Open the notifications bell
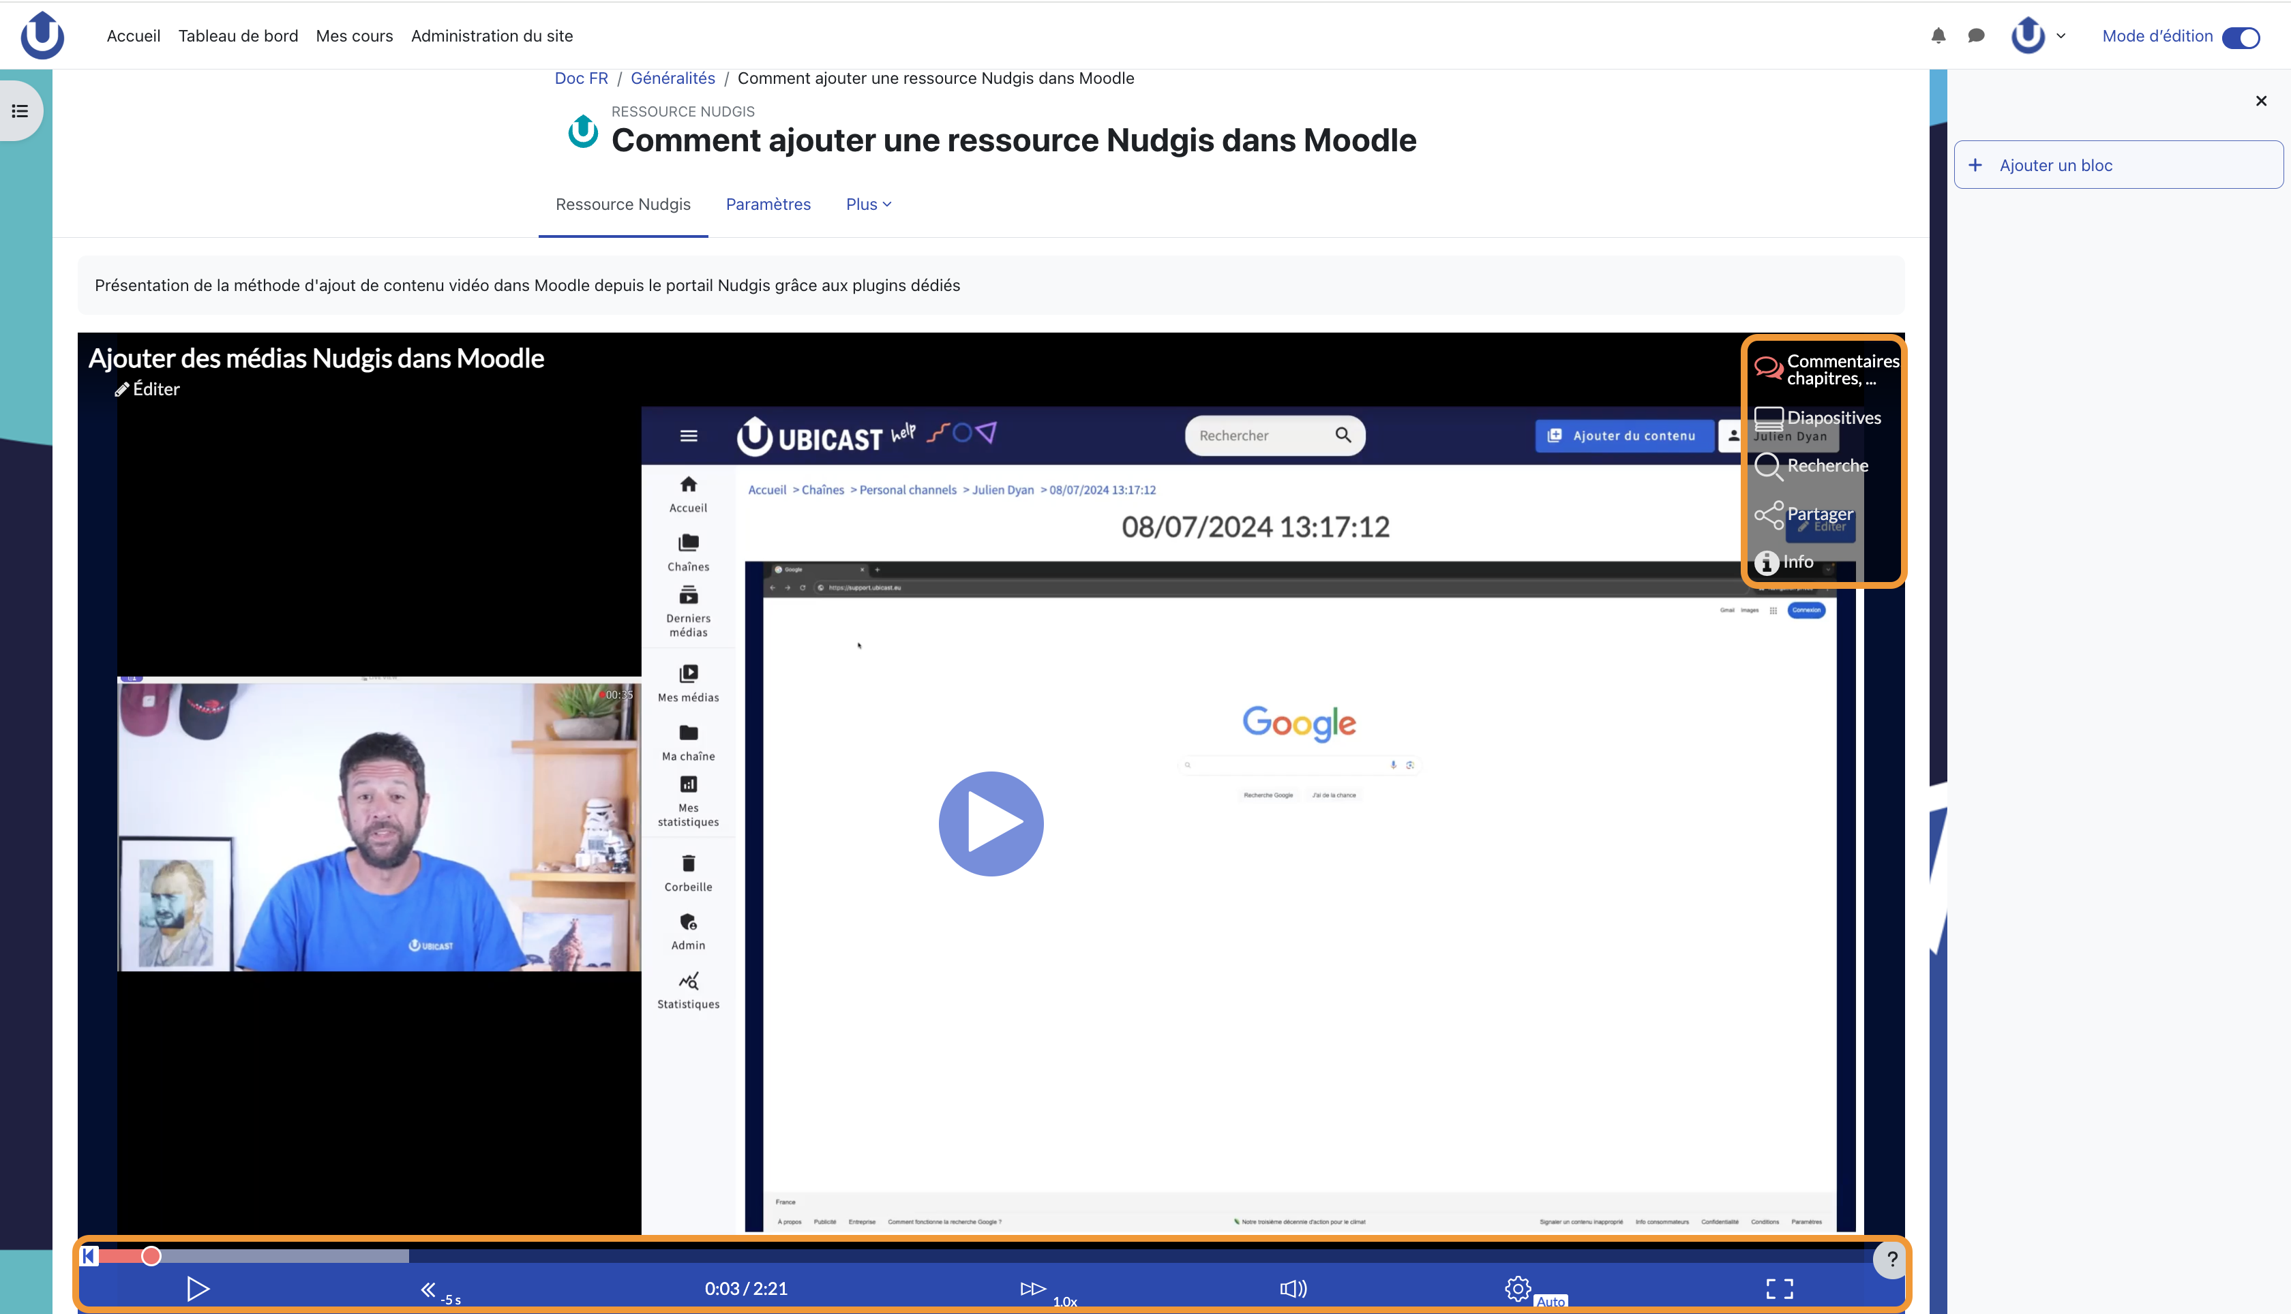2291x1314 pixels. click(x=1938, y=36)
